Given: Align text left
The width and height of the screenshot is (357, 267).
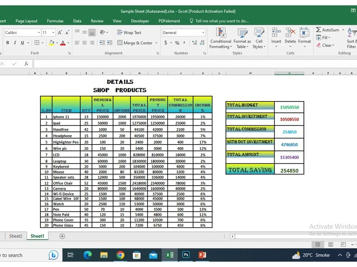Looking at the screenshot, I should 77,43.
